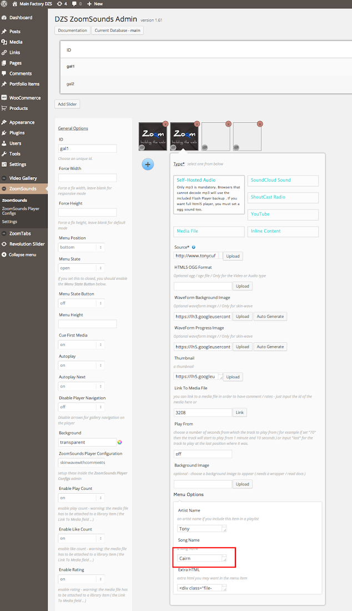Image resolution: width=352 pixels, height=611 pixels.
Task: Open the Cue First Media dropdown
Action: tap(82, 345)
